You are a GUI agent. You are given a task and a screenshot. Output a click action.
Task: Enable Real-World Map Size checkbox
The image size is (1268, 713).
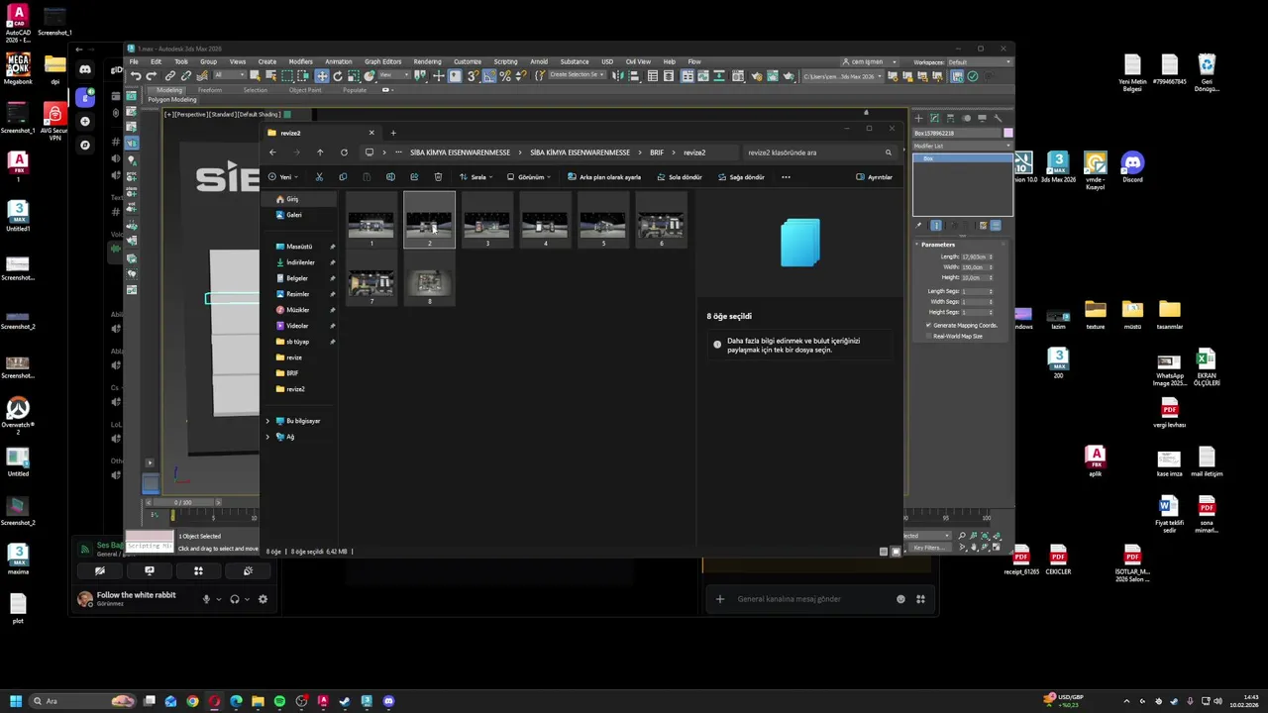coord(928,336)
